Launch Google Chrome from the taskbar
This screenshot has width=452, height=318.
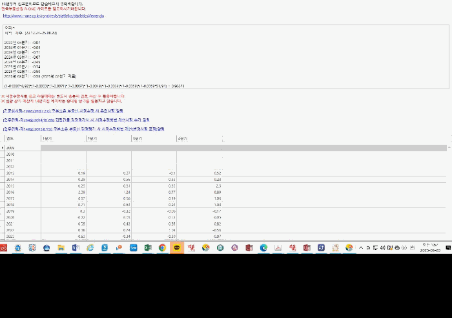tap(162, 248)
